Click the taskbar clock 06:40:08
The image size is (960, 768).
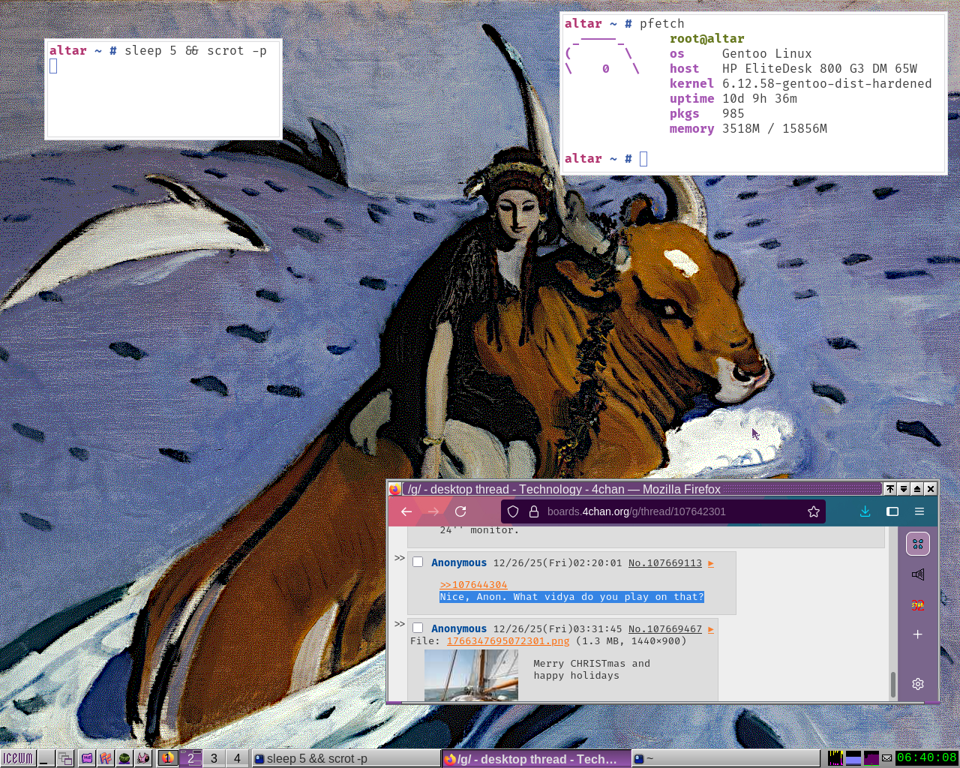click(x=927, y=757)
